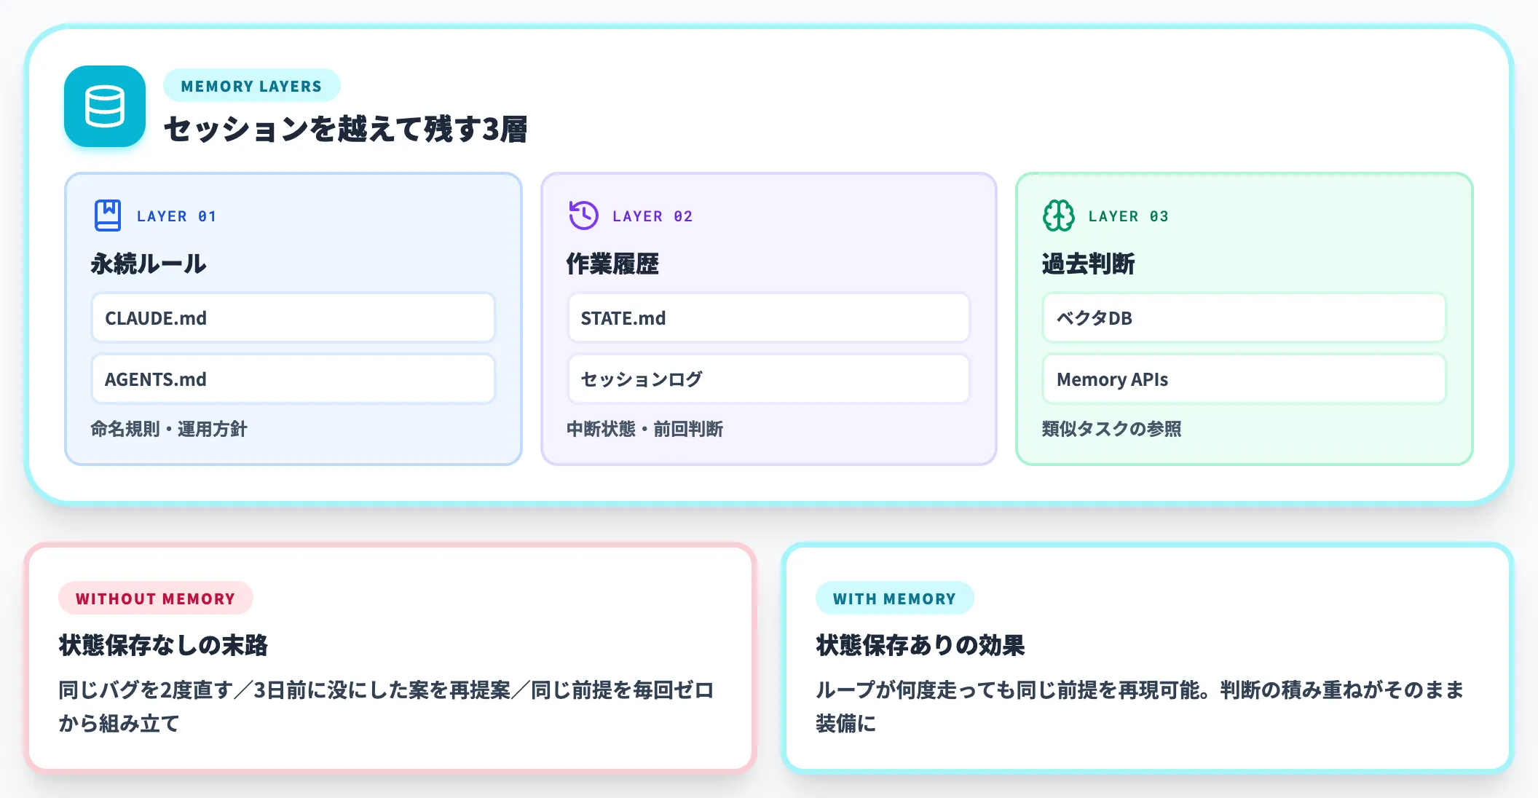Image resolution: width=1538 pixels, height=798 pixels.
Task: Click the 永続ルール title
Action: pyautogui.click(x=149, y=264)
